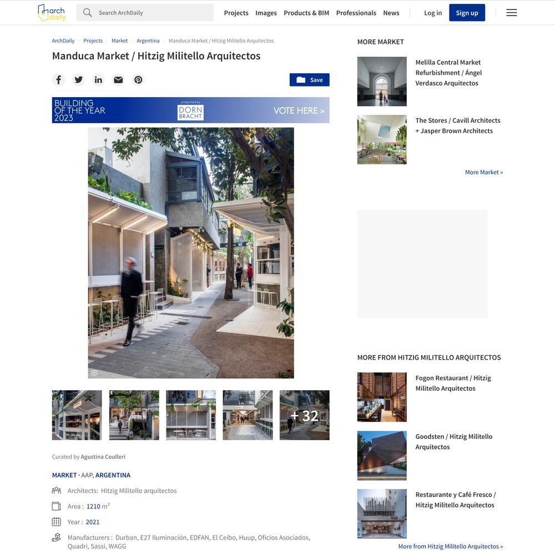Share the article by email icon
This screenshot has height=555, width=555.
118,79
